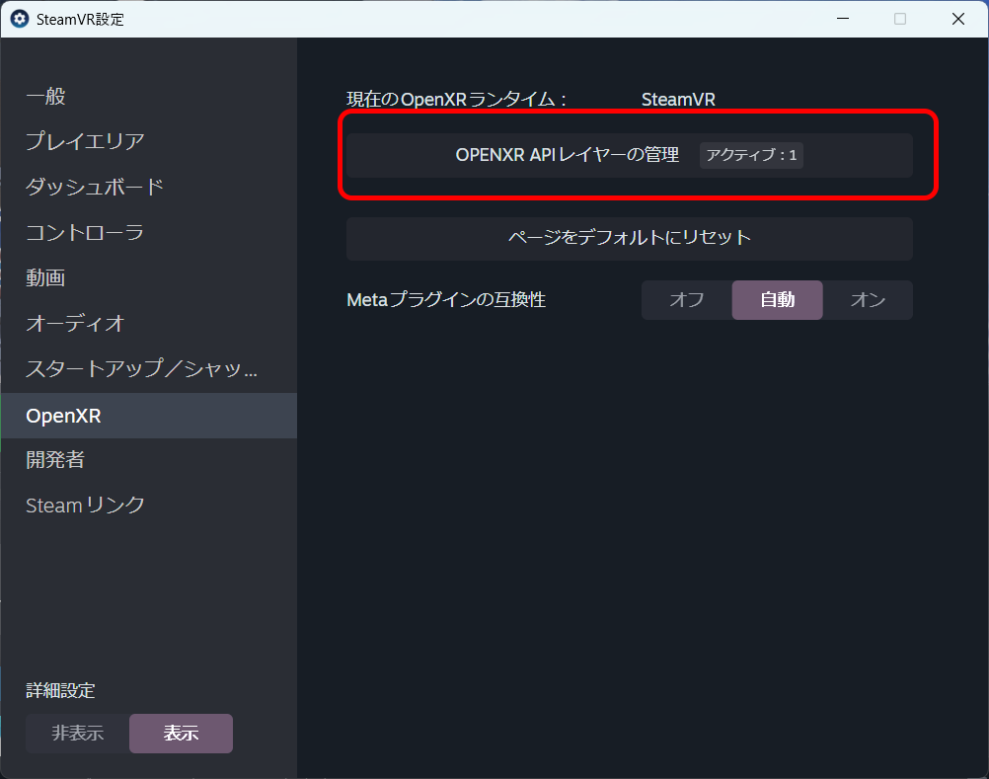Viewport: 989px width, 779px height.
Task: Go to ダッシュボード settings
Action: pos(148,187)
